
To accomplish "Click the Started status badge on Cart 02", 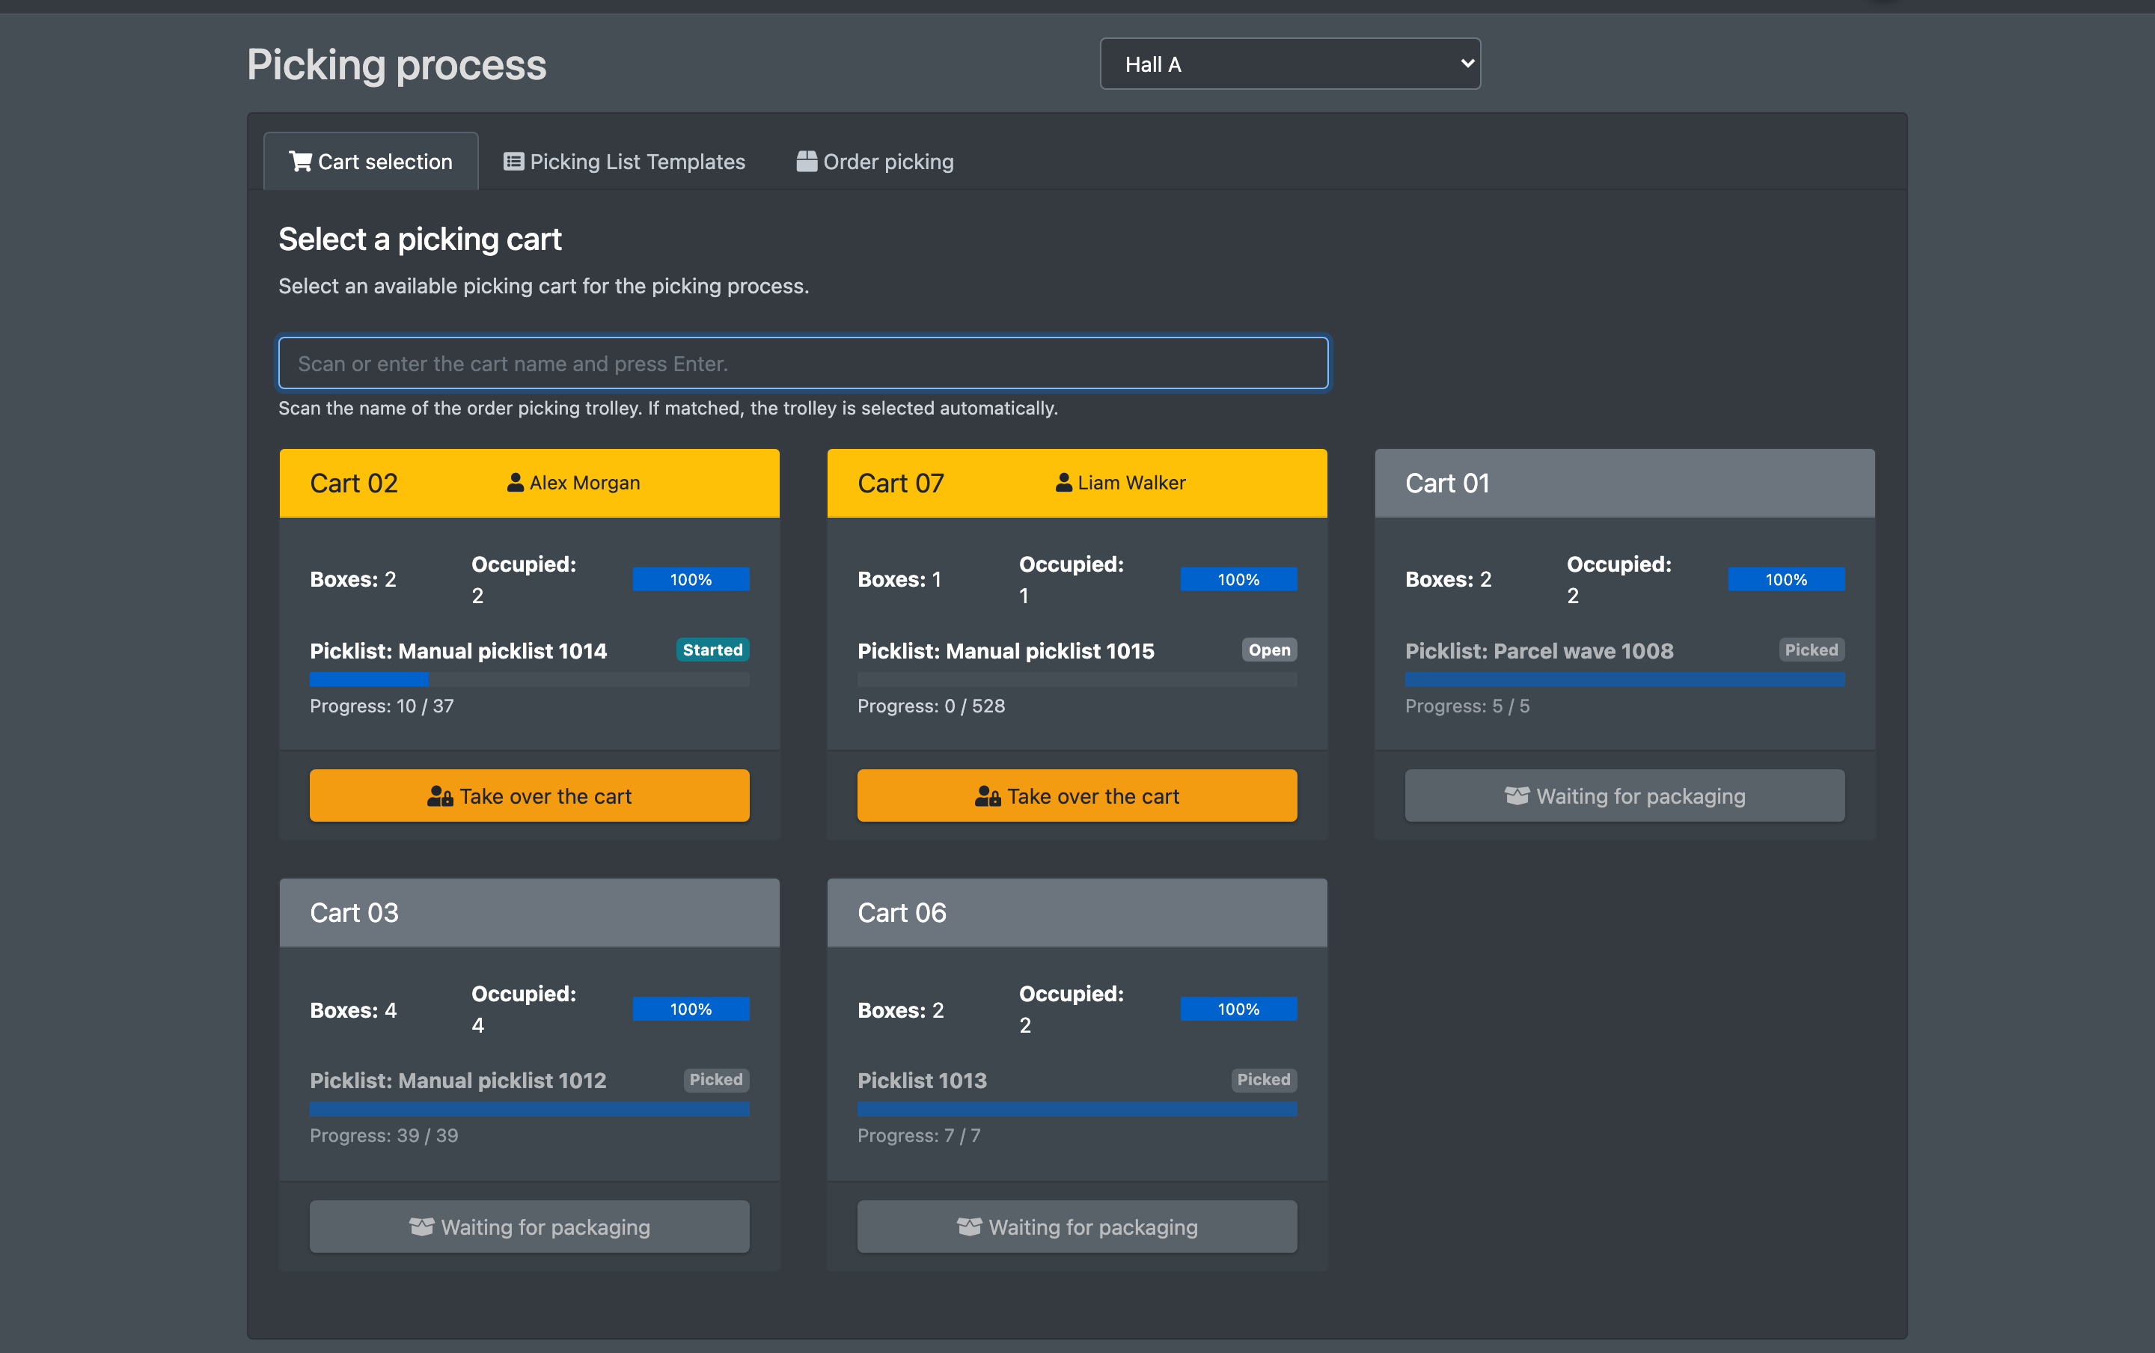I will point(713,650).
